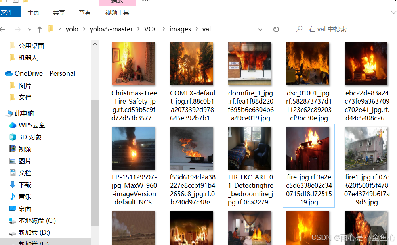Show hidden path levels via double chevron

coord(60,29)
